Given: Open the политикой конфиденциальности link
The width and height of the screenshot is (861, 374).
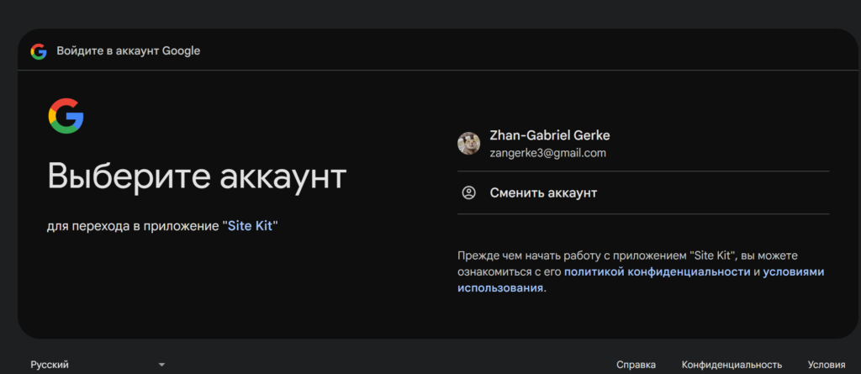Looking at the screenshot, I should coord(657,271).
